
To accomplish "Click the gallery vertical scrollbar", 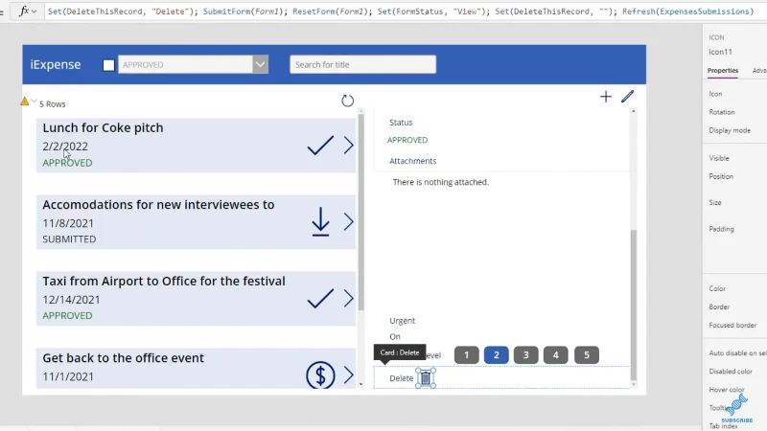I will pyautogui.click(x=361, y=213).
